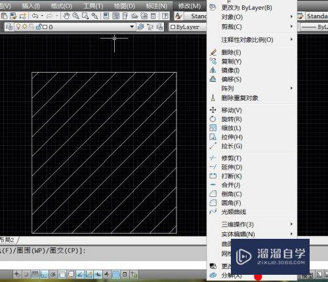Image resolution: width=328 pixels, height=282 pixels.
Task: Toggle Object Snap in status bar
Action: (x=62, y=274)
